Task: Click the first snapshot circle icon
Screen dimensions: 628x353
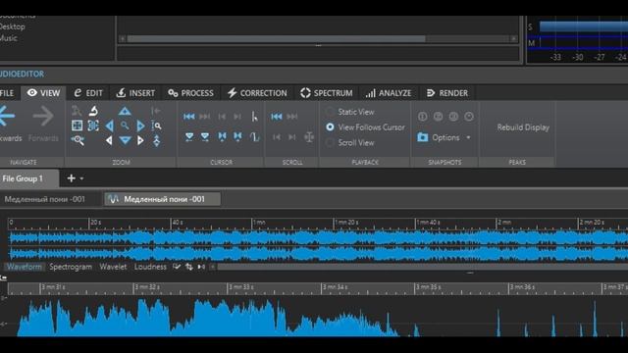Action: point(423,117)
